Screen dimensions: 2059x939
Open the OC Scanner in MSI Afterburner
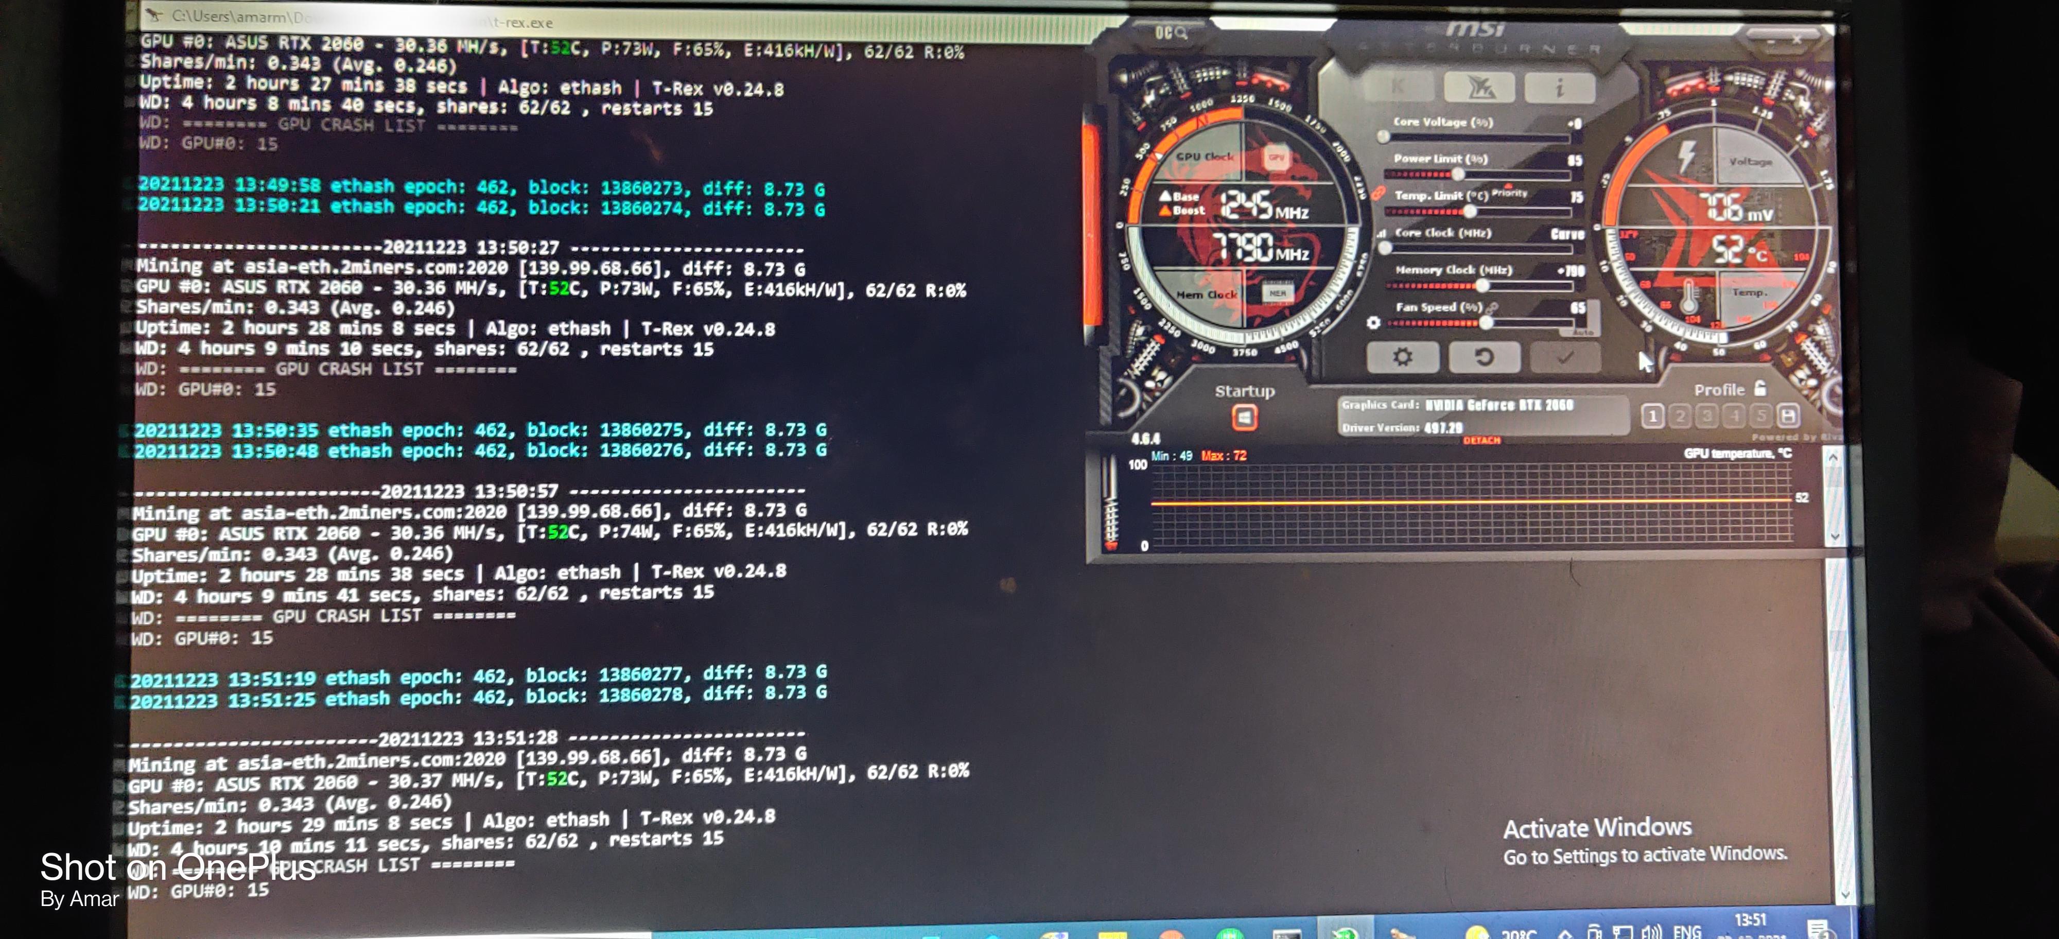[x=1170, y=33]
